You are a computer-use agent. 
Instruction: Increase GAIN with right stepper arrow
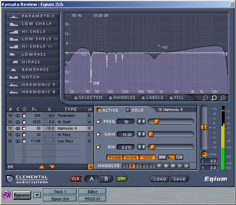pyautogui.click(x=144, y=134)
